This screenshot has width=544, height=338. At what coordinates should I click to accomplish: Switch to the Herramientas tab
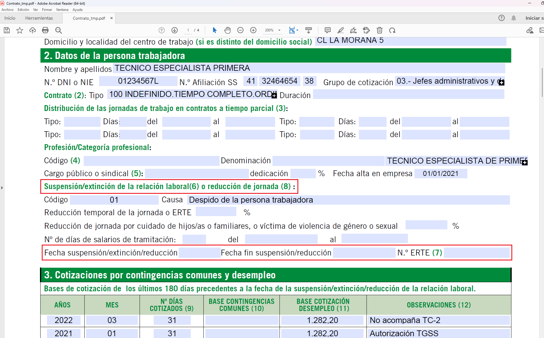(x=39, y=18)
